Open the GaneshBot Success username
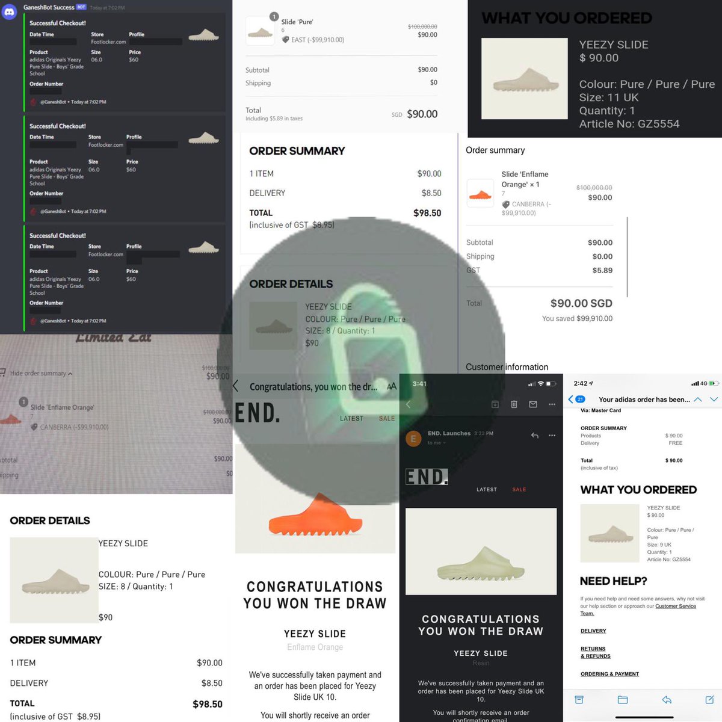722x722 pixels. 49,7
